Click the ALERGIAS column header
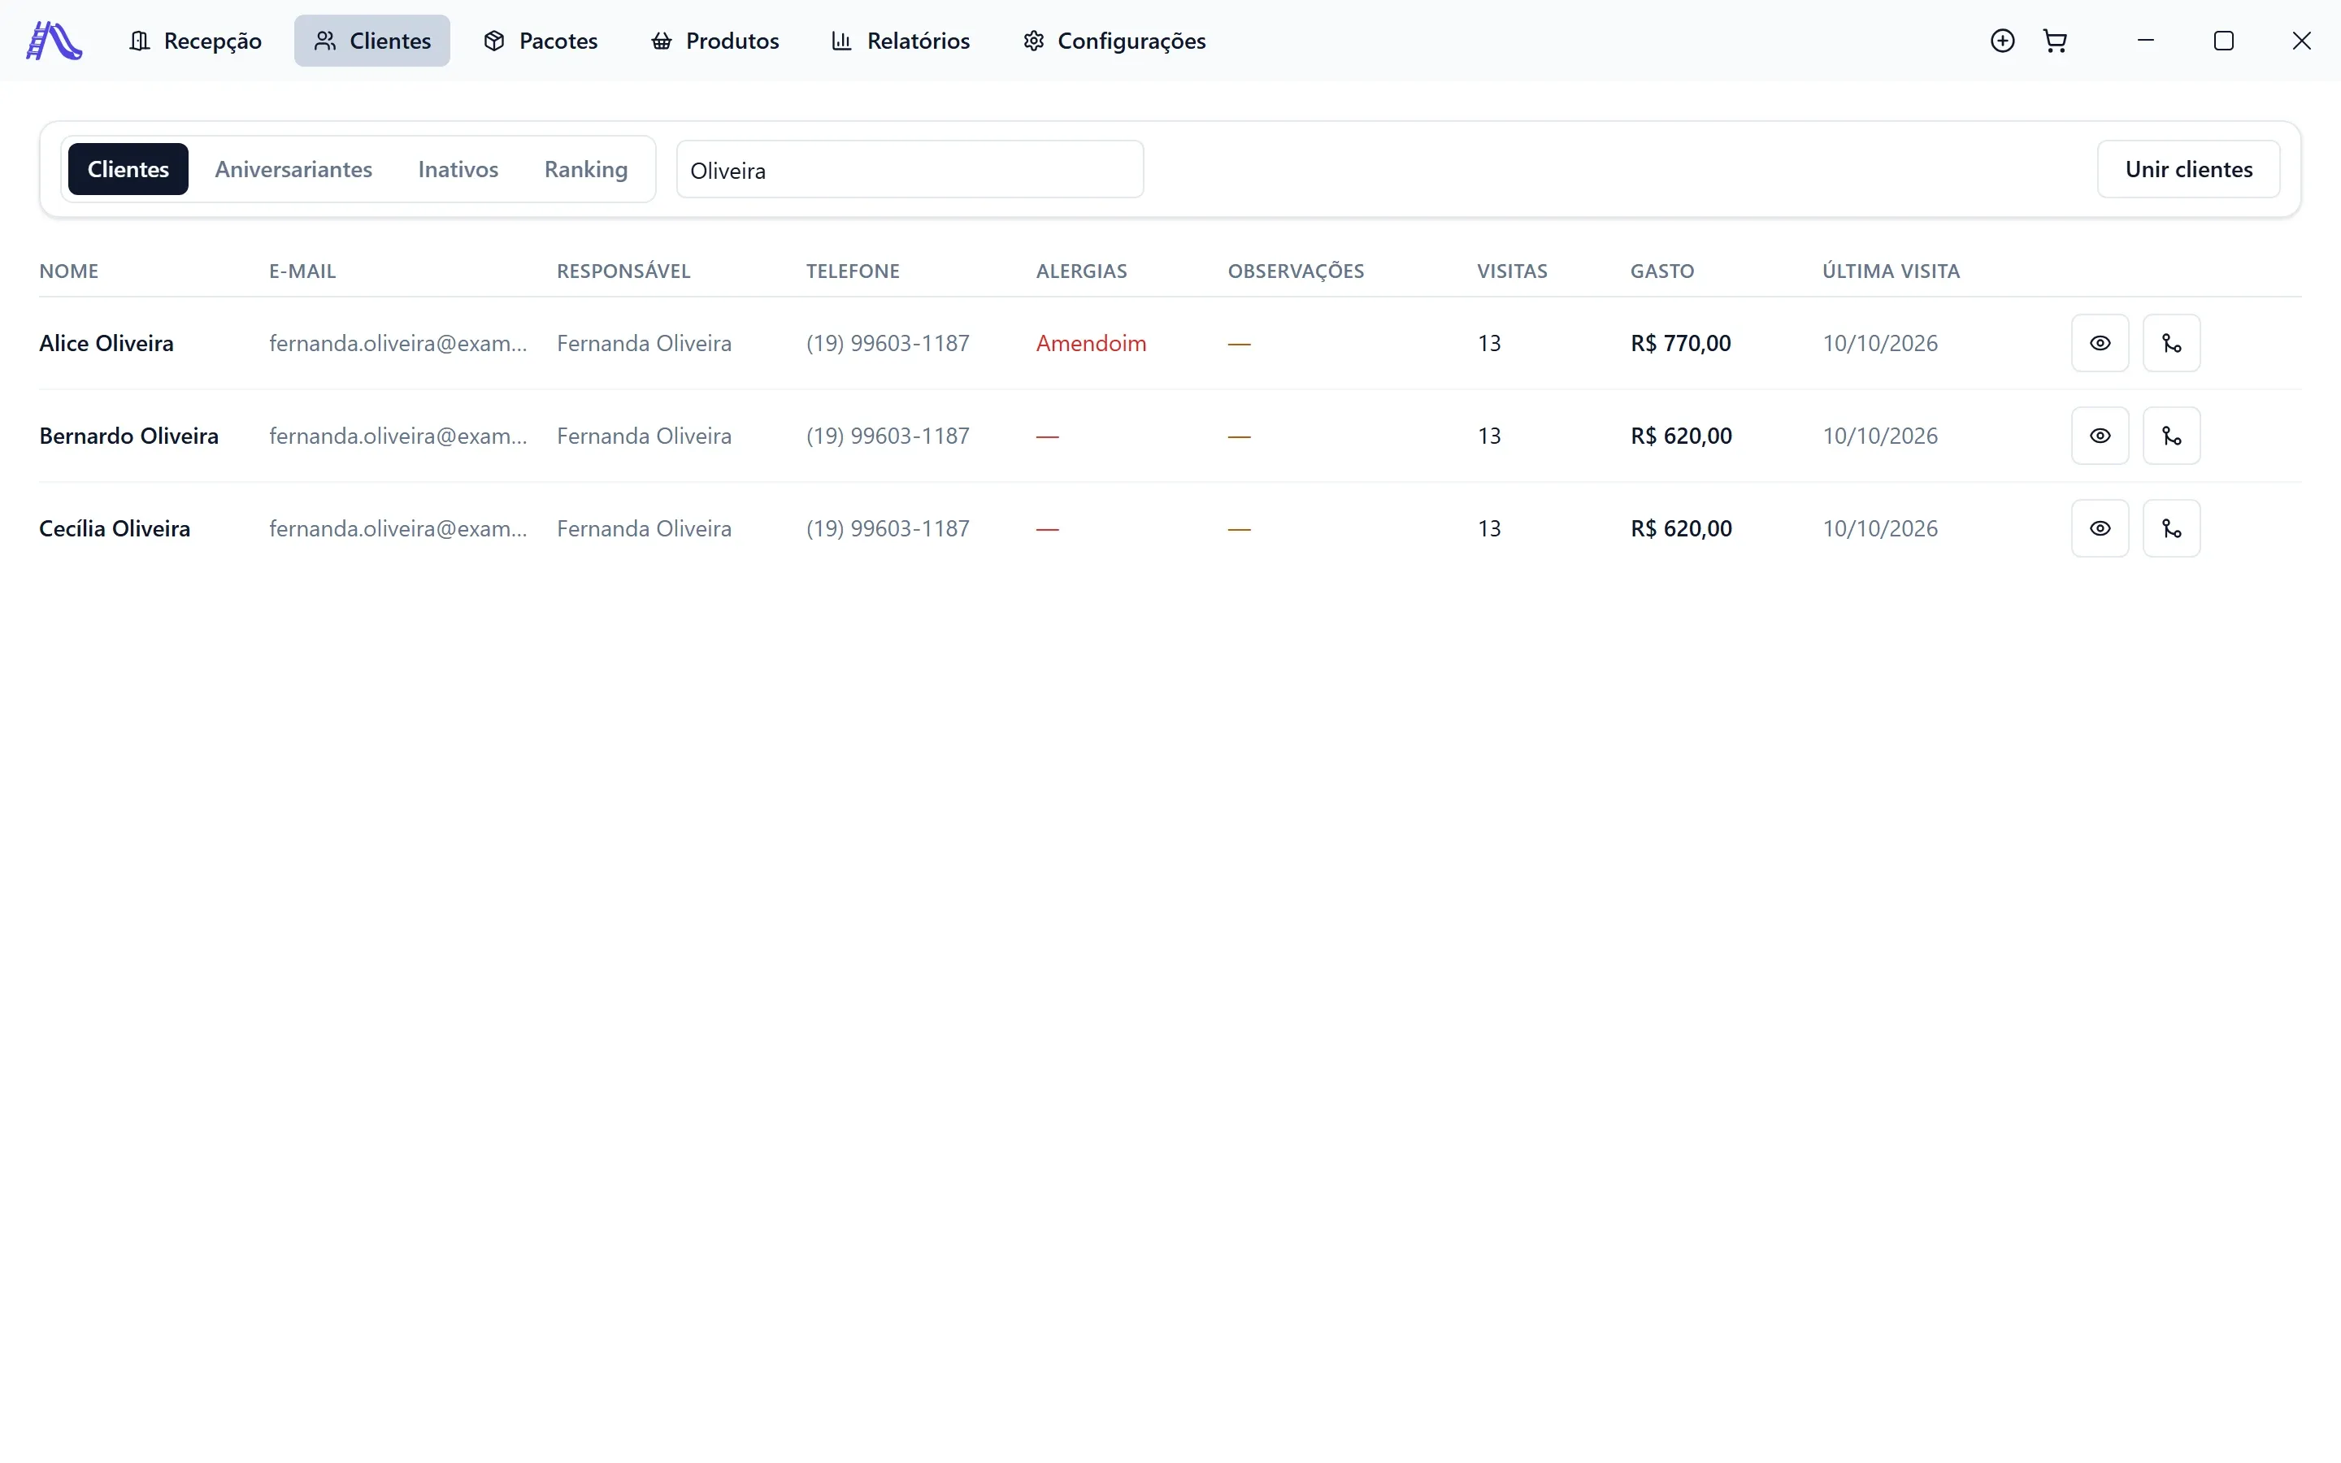The height and width of the screenshot is (1463, 2341). tap(1082, 271)
